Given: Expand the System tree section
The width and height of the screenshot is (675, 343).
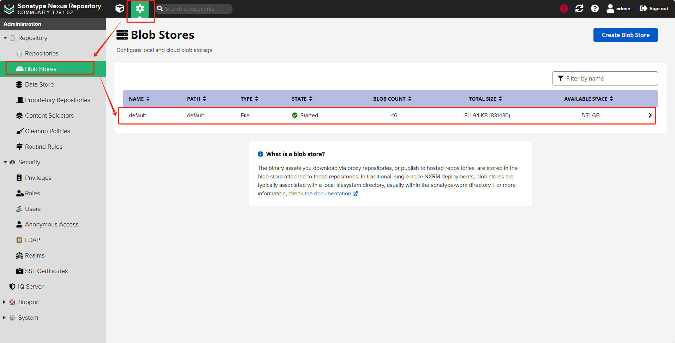Looking at the screenshot, I should point(5,318).
